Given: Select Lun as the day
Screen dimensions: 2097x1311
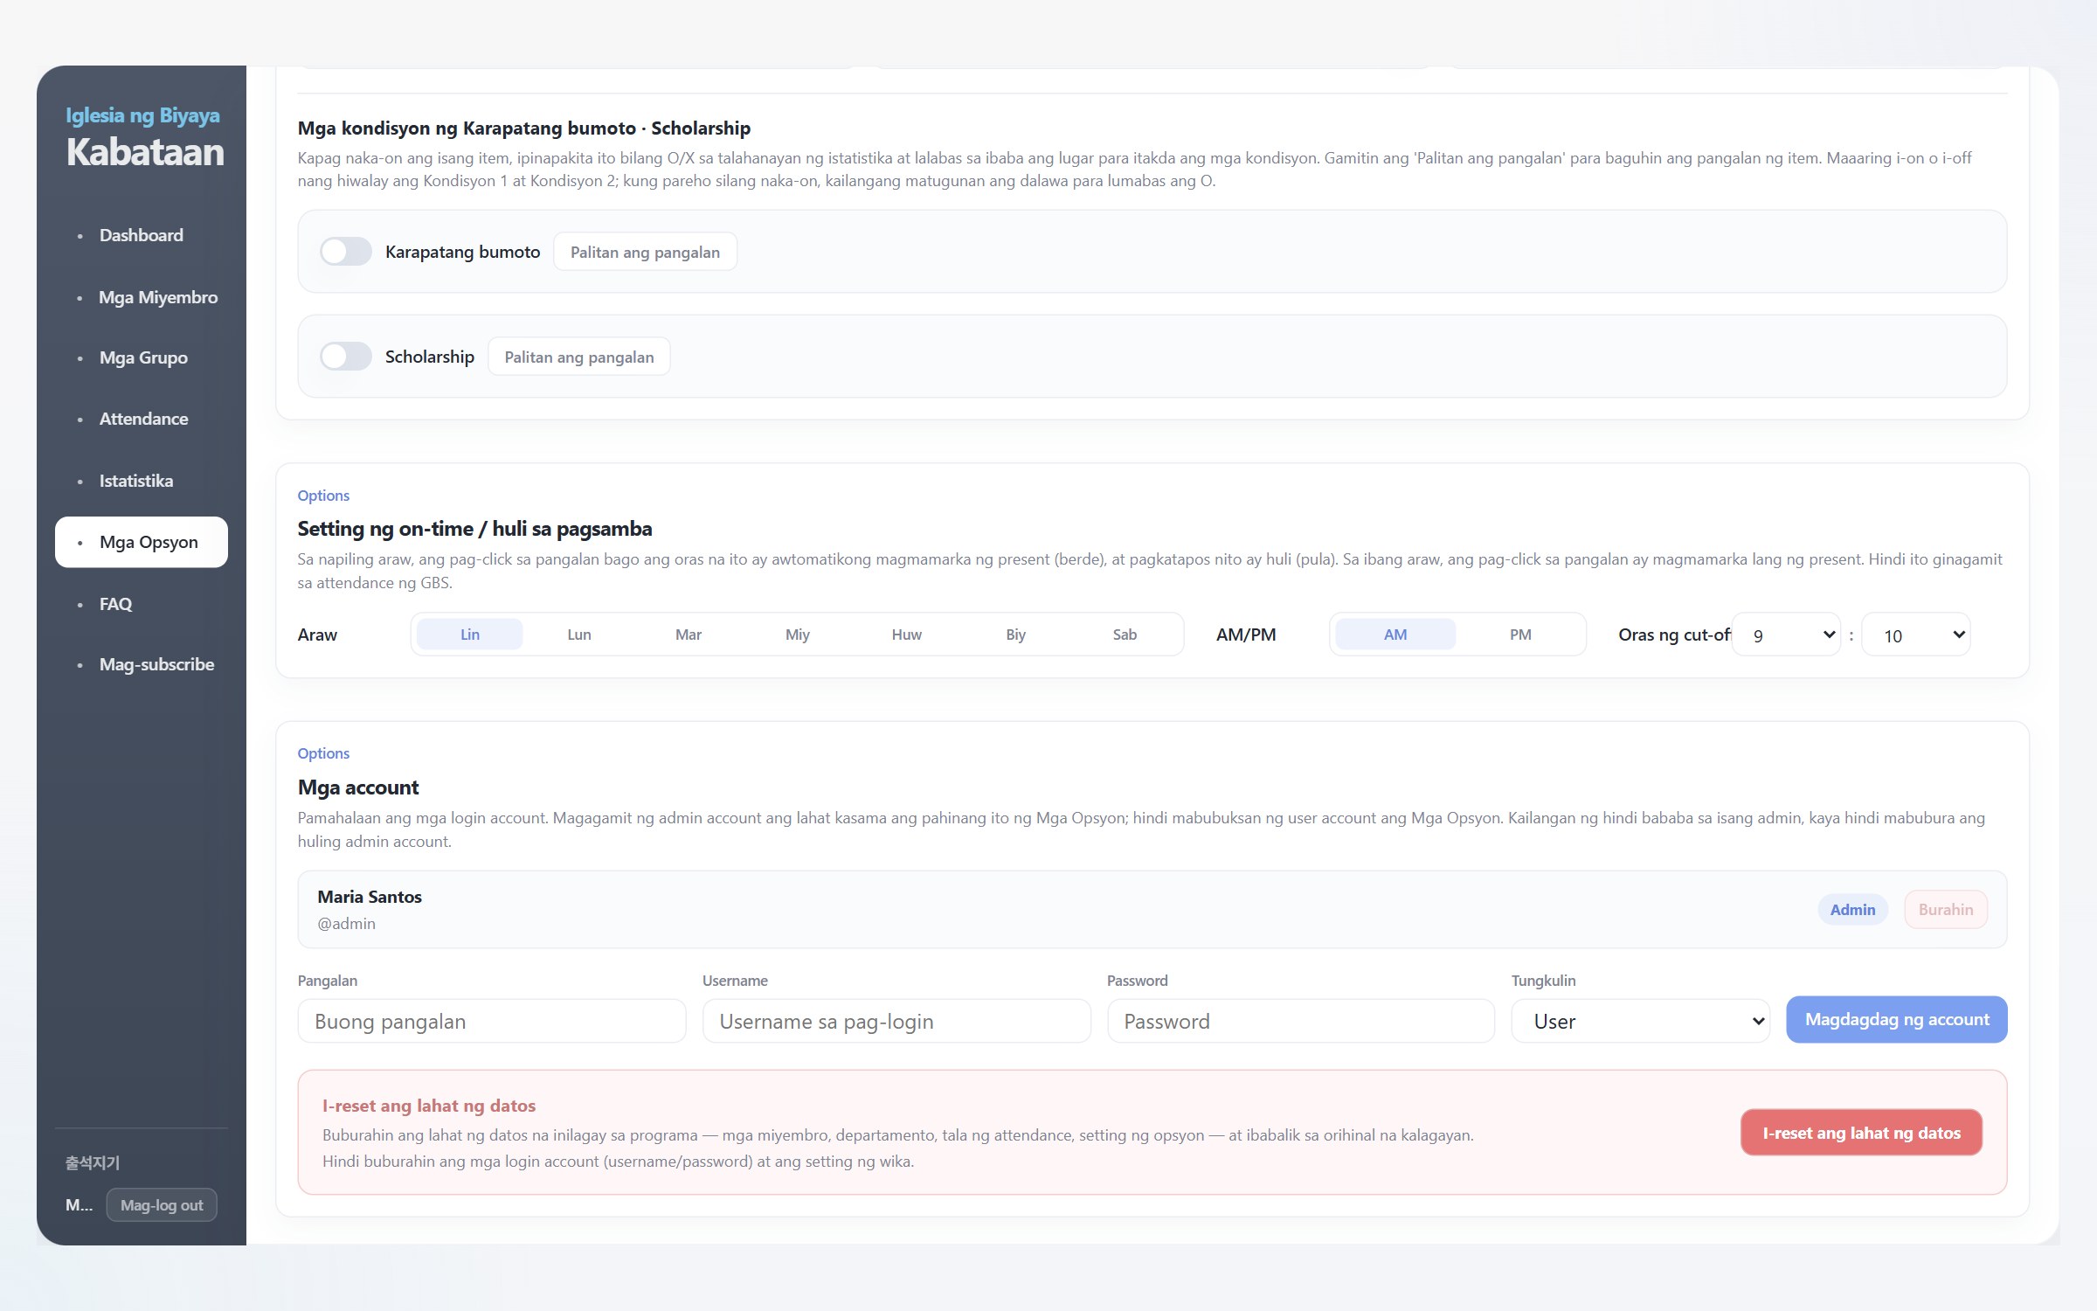Looking at the screenshot, I should pos(579,635).
